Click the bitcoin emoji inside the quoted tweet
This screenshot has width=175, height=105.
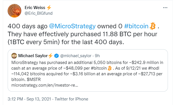click(x=110, y=68)
